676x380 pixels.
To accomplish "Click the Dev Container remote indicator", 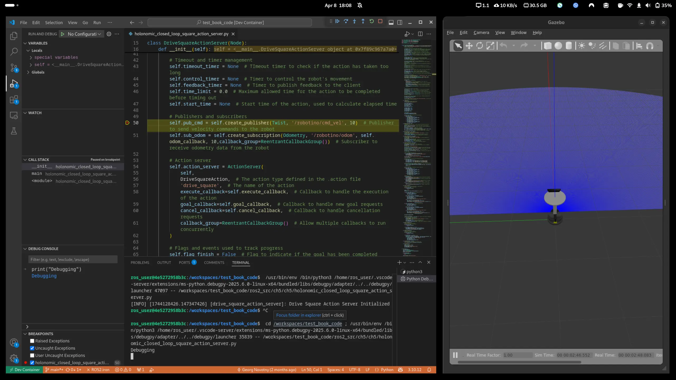I will [25, 370].
